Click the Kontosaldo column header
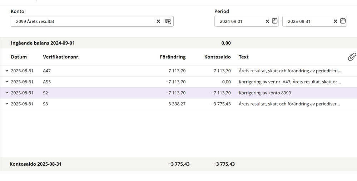 tap(217, 57)
